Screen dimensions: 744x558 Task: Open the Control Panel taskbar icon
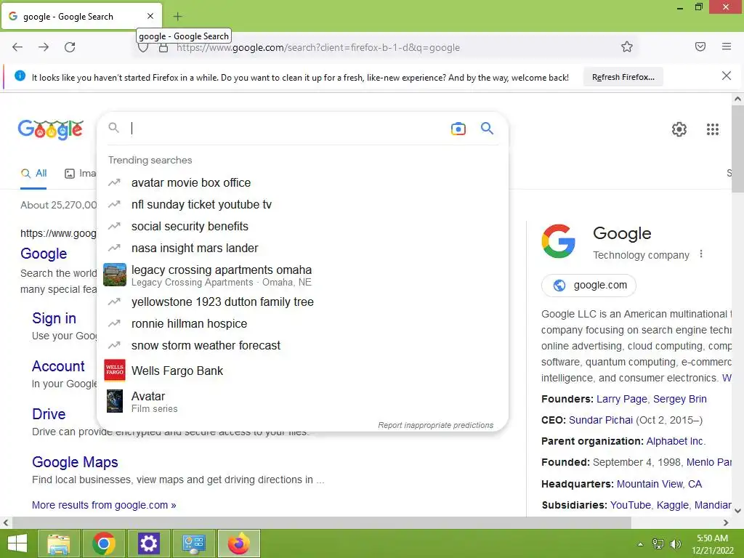click(x=193, y=543)
